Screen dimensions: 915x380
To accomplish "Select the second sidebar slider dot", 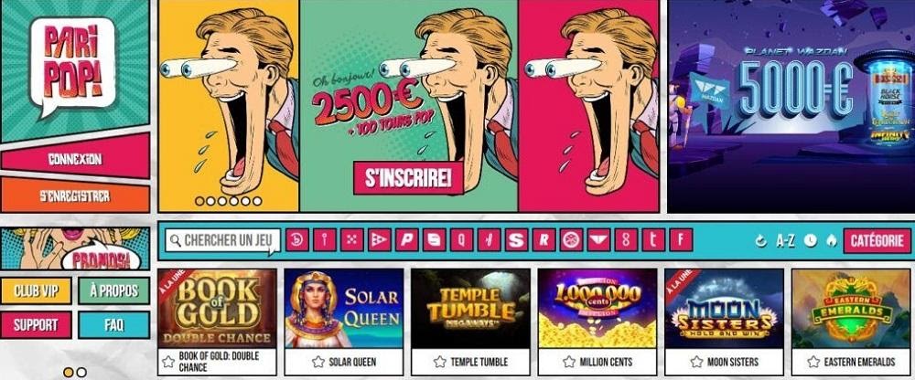I will (x=81, y=372).
